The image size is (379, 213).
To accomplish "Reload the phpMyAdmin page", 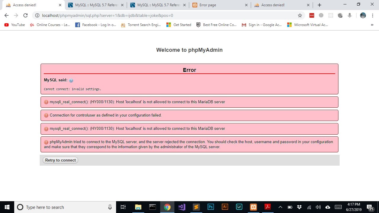I will (25, 15).
